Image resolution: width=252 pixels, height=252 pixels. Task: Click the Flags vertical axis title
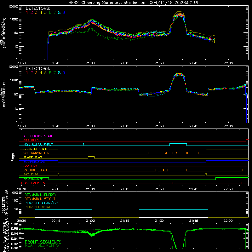(13, 157)
